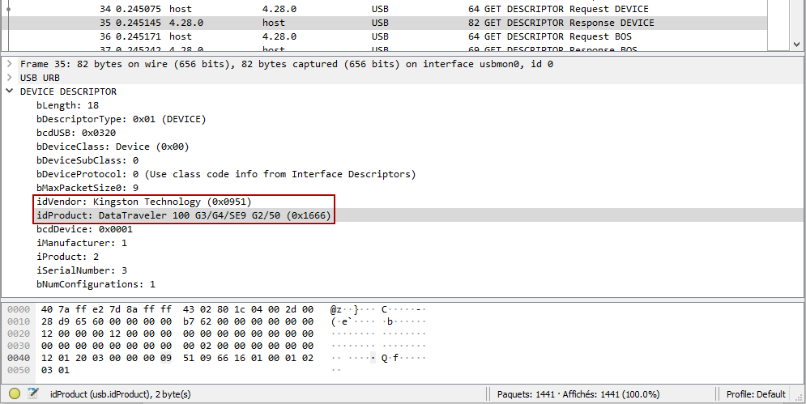The image size is (806, 404).
Task: Select idProduct: DataTraveler 100 field
Action: tap(184, 215)
